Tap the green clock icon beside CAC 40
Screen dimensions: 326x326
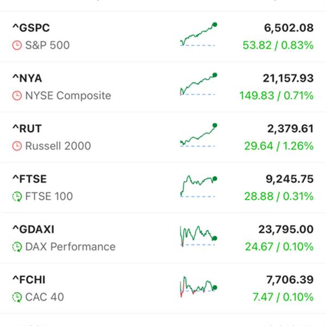[x=17, y=297]
